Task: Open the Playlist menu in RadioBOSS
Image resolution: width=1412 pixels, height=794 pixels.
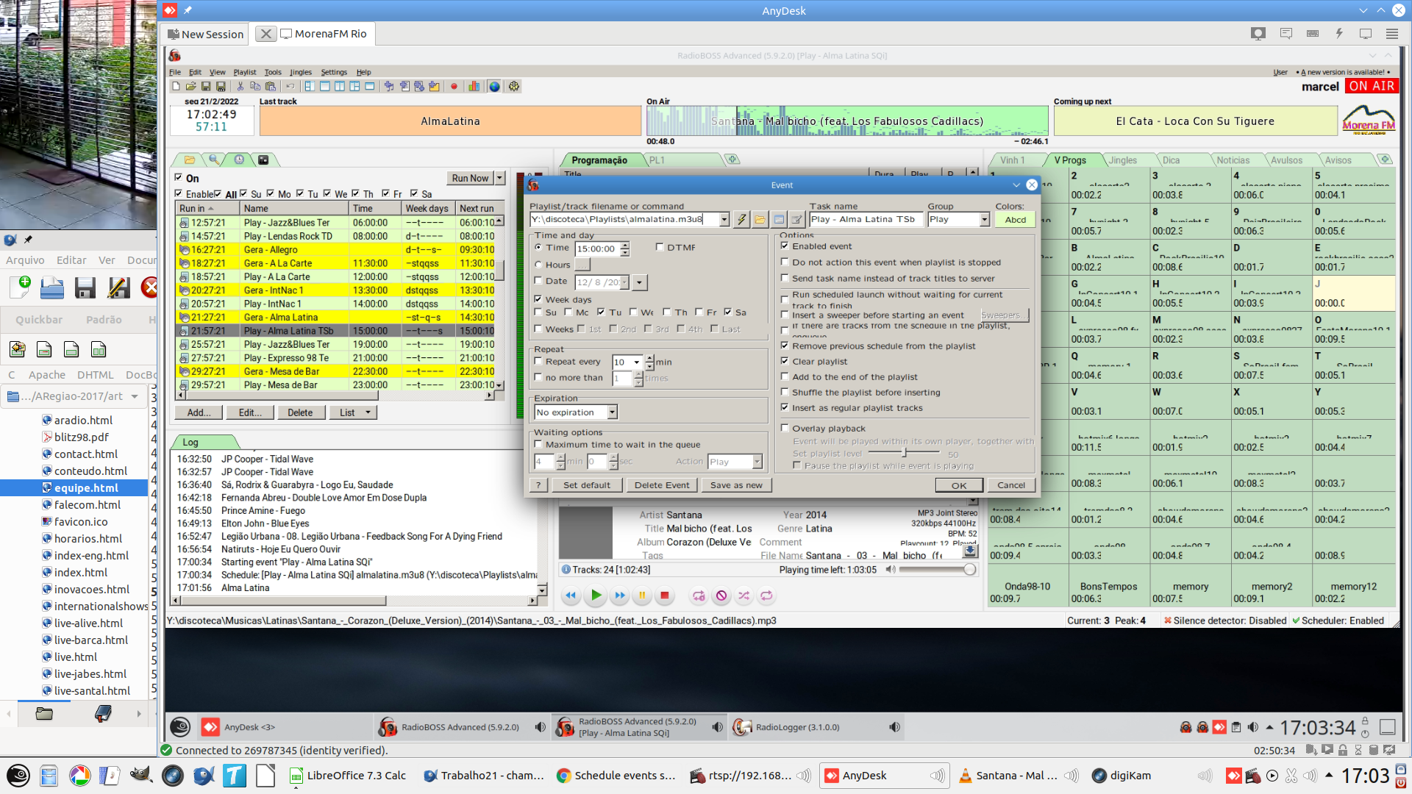Action: point(245,72)
